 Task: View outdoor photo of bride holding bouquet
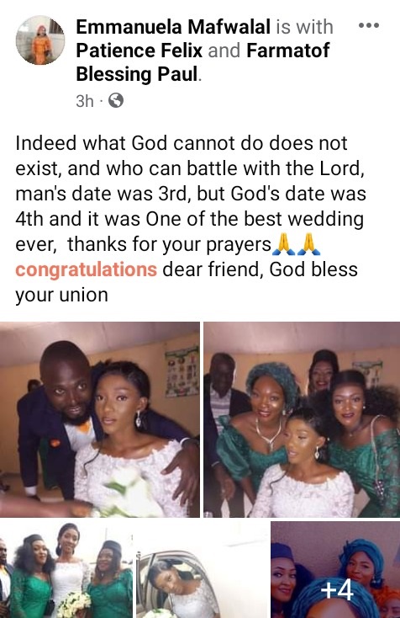click(x=66, y=569)
